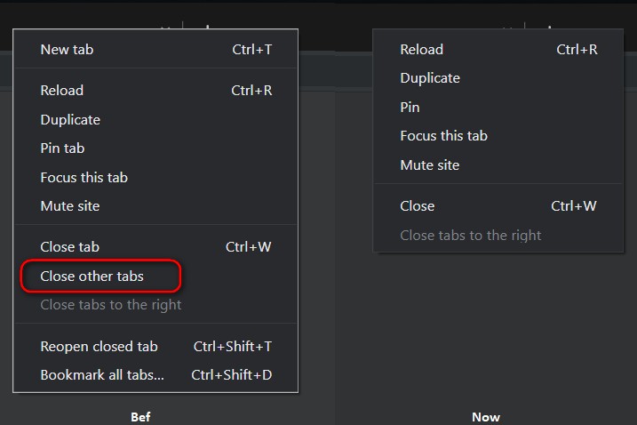Viewport: 637px width, 425px height.
Task: Choose Close in the right menu
Action: tap(498, 206)
